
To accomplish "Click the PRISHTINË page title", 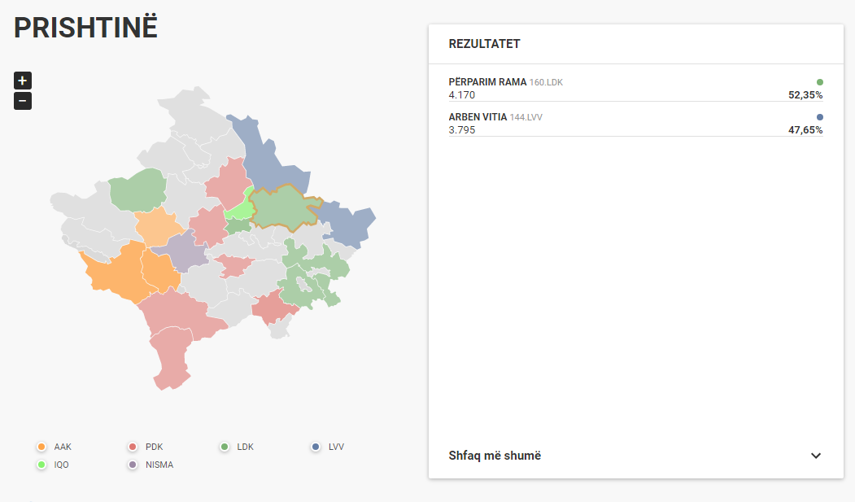I will click(85, 27).
